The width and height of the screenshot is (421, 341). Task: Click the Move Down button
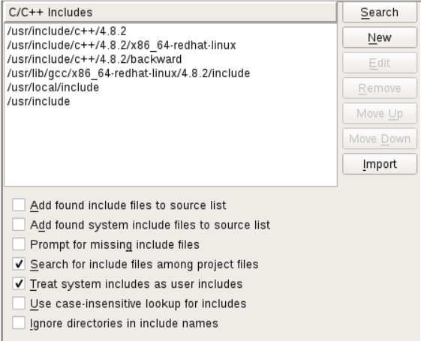coord(380,139)
